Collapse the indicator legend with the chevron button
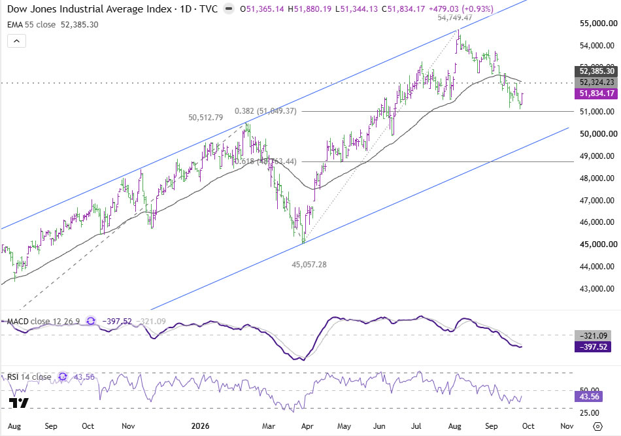This screenshot has width=621, height=436. click(x=16, y=41)
